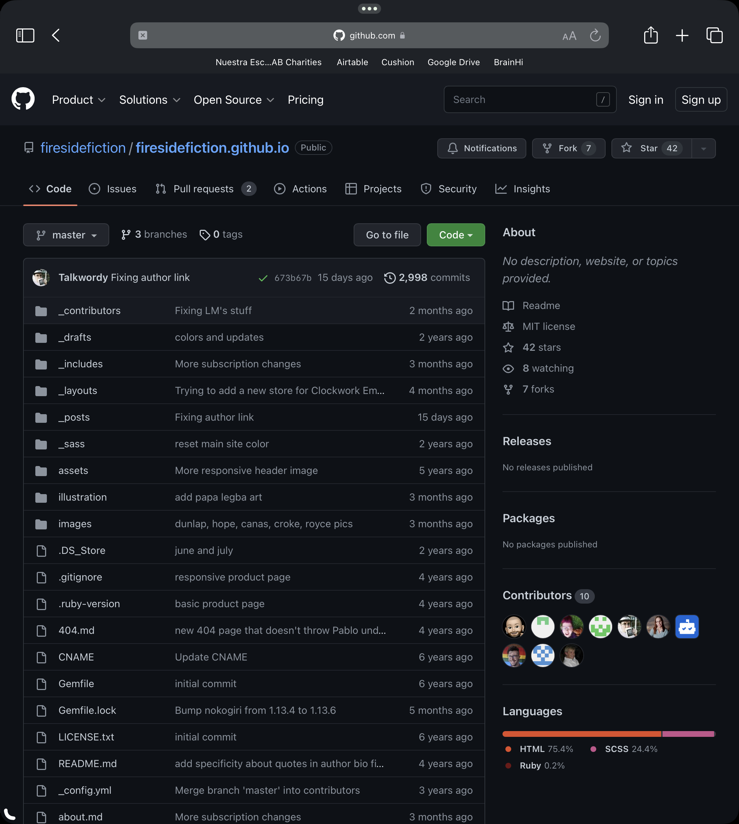
Task: Click the blue robot contributor avatar
Action: (687, 626)
